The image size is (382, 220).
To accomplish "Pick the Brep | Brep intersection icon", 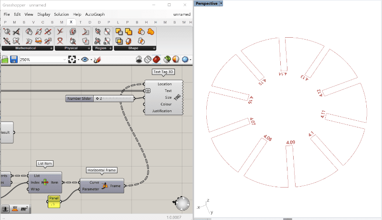I will pyautogui.click(x=73, y=31).
